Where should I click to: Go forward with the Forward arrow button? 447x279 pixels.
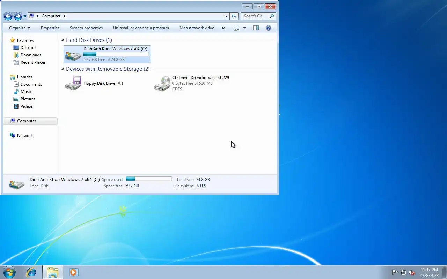(x=18, y=16)
